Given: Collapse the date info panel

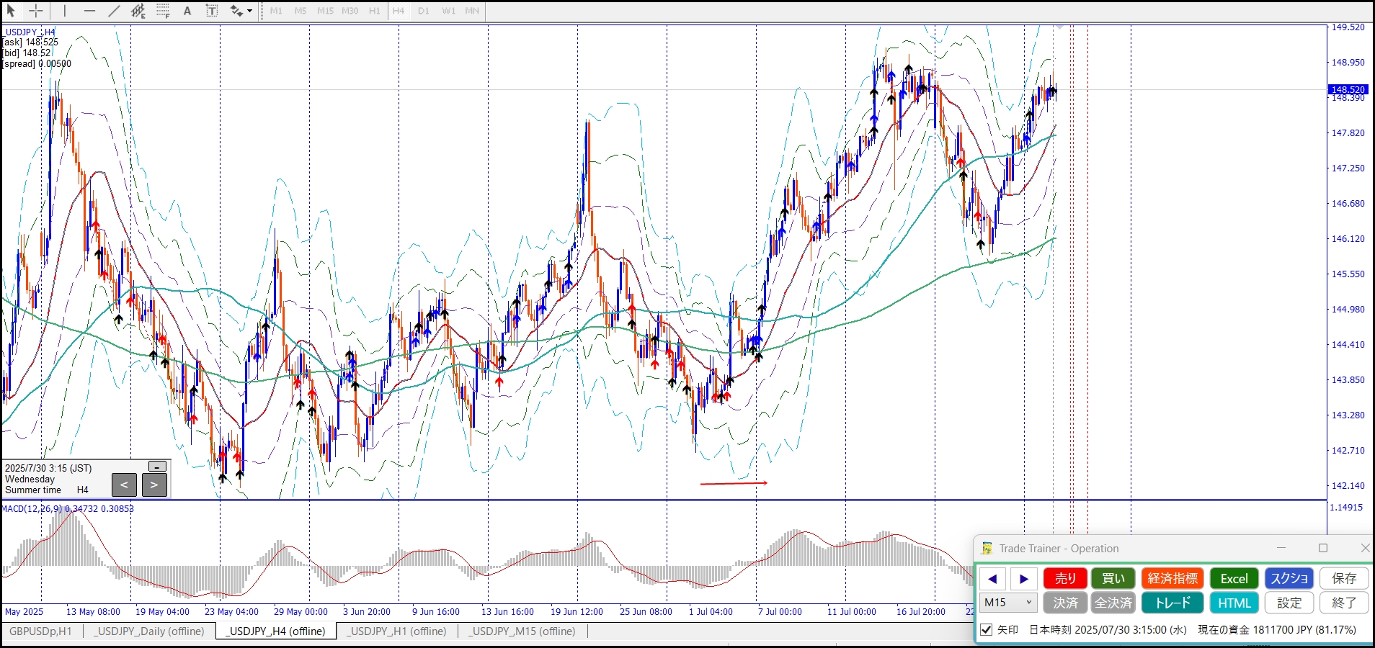Looking at the screenshot, I should pos(157,467).
